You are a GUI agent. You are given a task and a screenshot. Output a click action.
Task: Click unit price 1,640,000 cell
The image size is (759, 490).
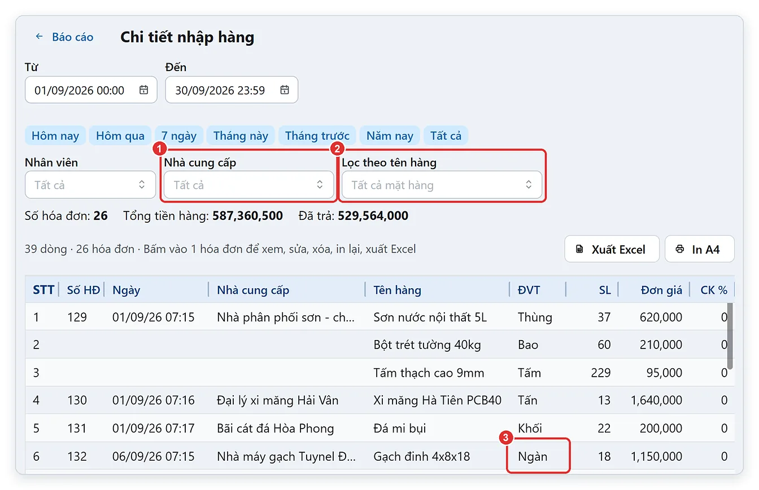click(656, 401)
